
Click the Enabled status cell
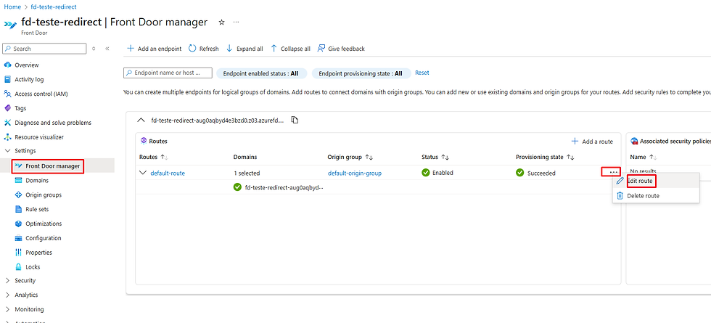[x=437, y=173]
